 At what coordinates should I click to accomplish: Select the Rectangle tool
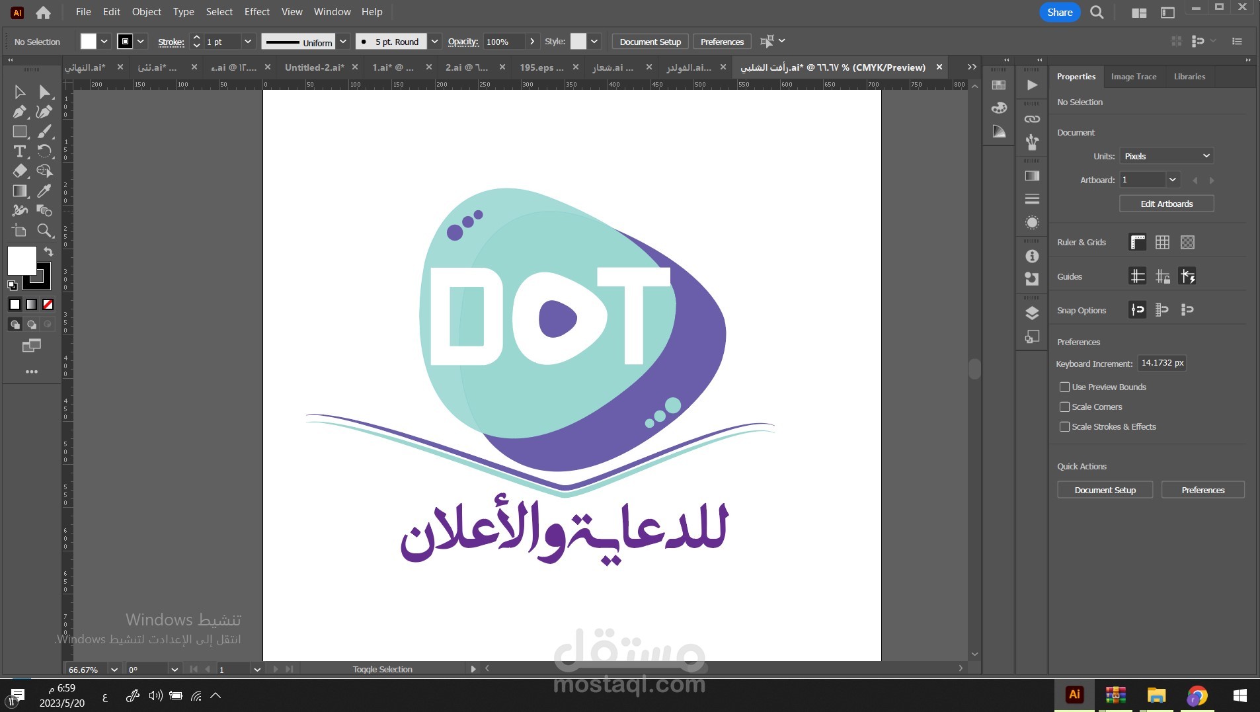(20, 132)
